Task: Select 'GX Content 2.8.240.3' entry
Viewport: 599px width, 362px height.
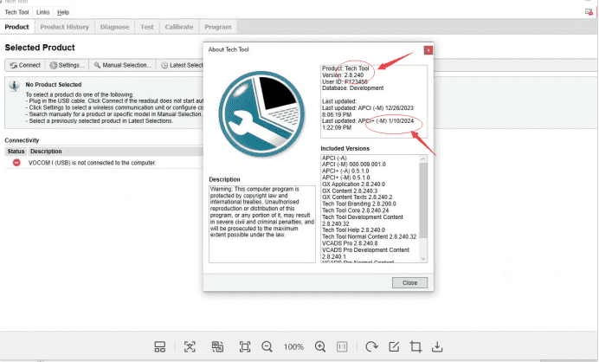Action: click(350, 191)
